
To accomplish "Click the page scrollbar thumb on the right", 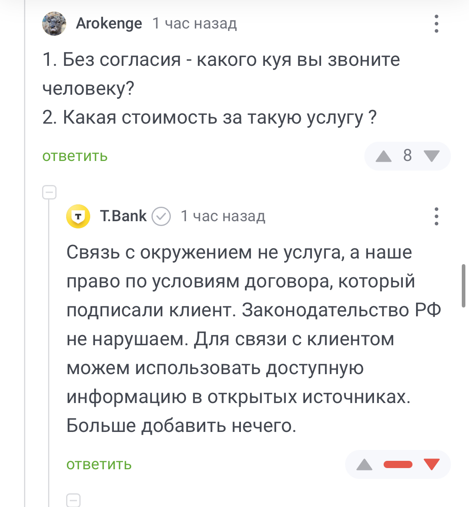I will pyautogui.click(x=464, y=285).
